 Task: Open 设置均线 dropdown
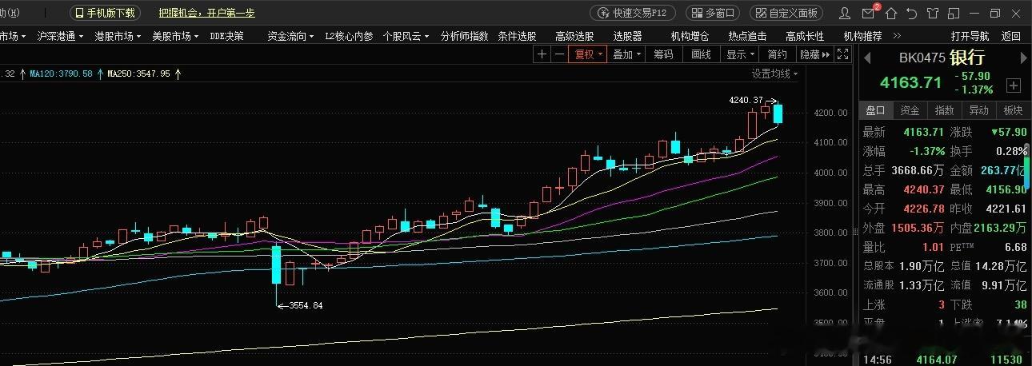(x=774, y=74)
